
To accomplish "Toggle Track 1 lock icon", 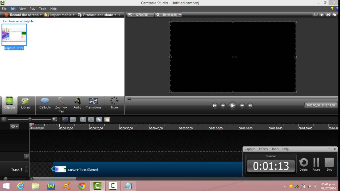I will click(x=26, y=171).
